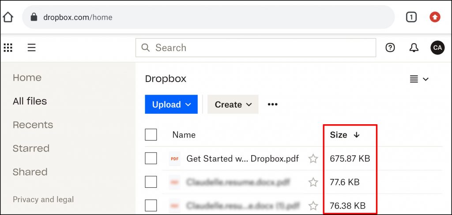Click the dropbox.com/home address bar
The image size is (452, 215).
pos(208,17)
